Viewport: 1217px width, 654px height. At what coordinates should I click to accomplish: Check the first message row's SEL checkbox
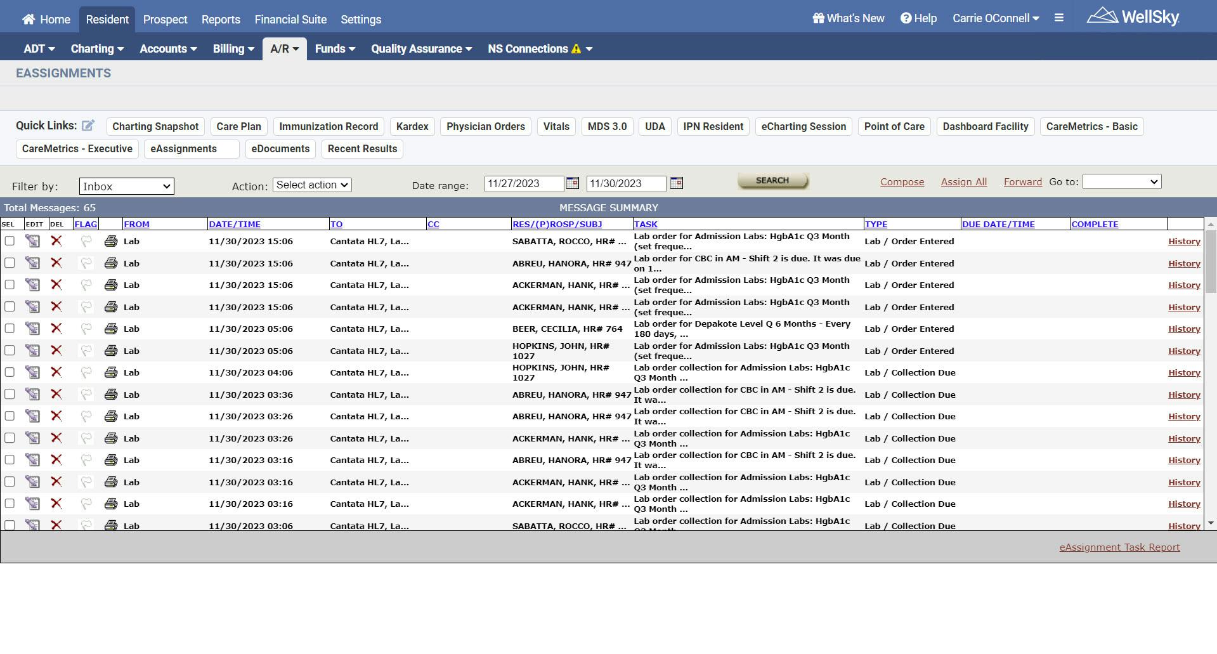[x=10, y=241]
